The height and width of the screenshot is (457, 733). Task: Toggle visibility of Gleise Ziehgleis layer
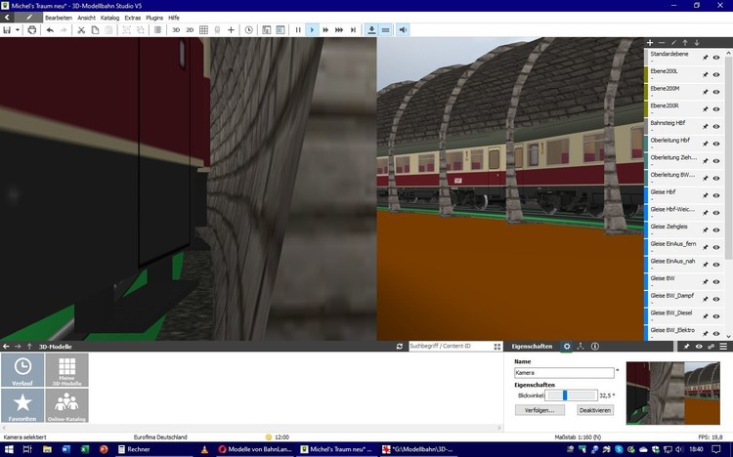716,229
